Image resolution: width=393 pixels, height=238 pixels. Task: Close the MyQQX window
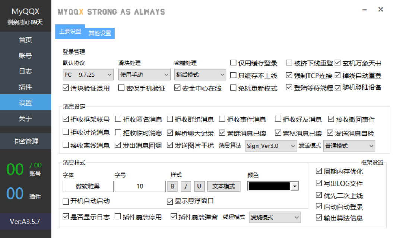pyautogui.click(x=381, y=10)
